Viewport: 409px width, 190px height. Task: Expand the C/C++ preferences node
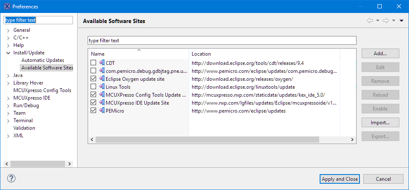coord(9,38)
